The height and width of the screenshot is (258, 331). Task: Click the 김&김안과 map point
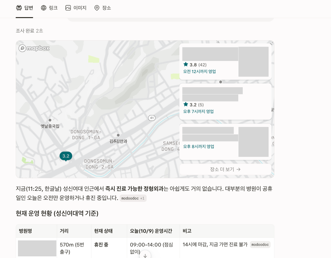click(118, 135)
